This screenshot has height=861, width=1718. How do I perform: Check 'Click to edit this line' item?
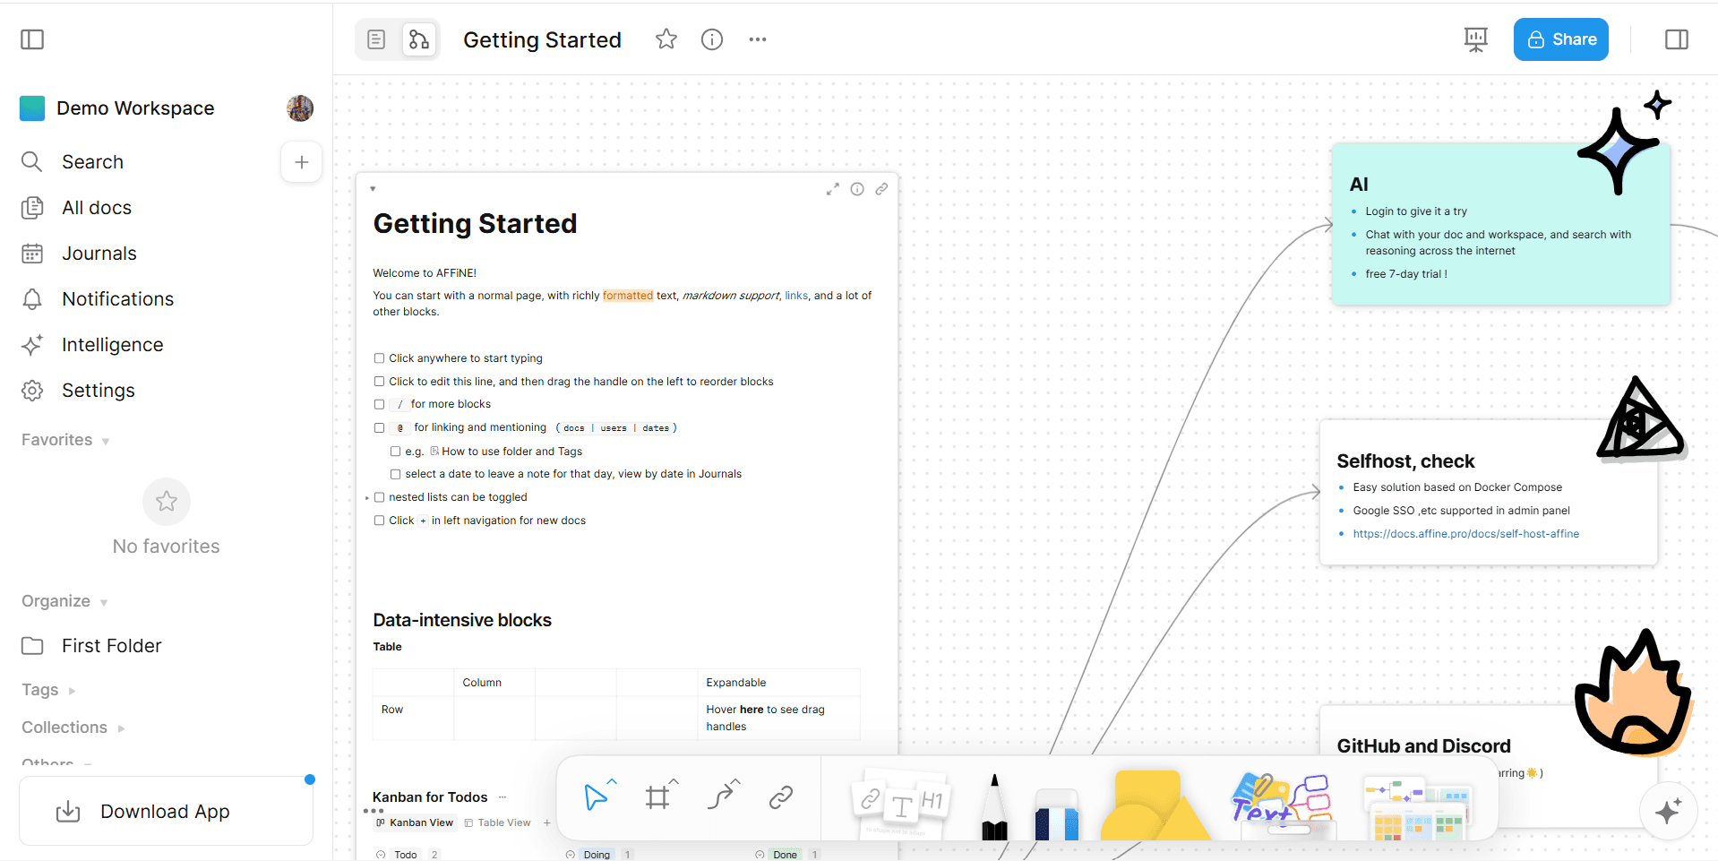click(x=379, y=382)
